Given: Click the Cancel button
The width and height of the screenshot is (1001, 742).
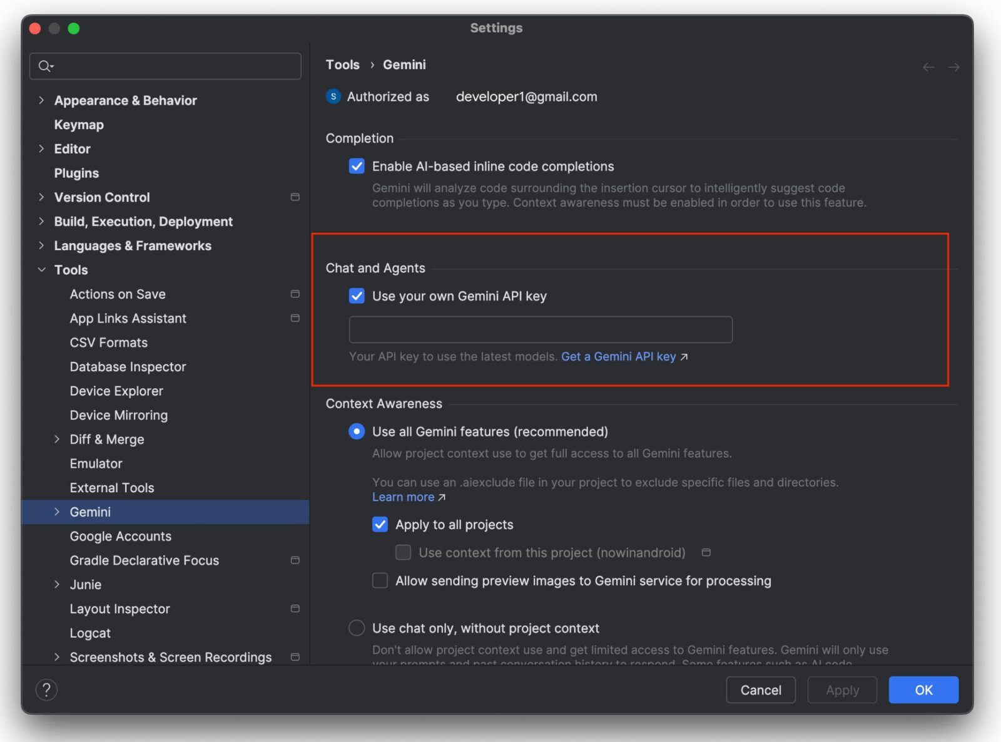Looking at the screenshot, I should [760, 690].
